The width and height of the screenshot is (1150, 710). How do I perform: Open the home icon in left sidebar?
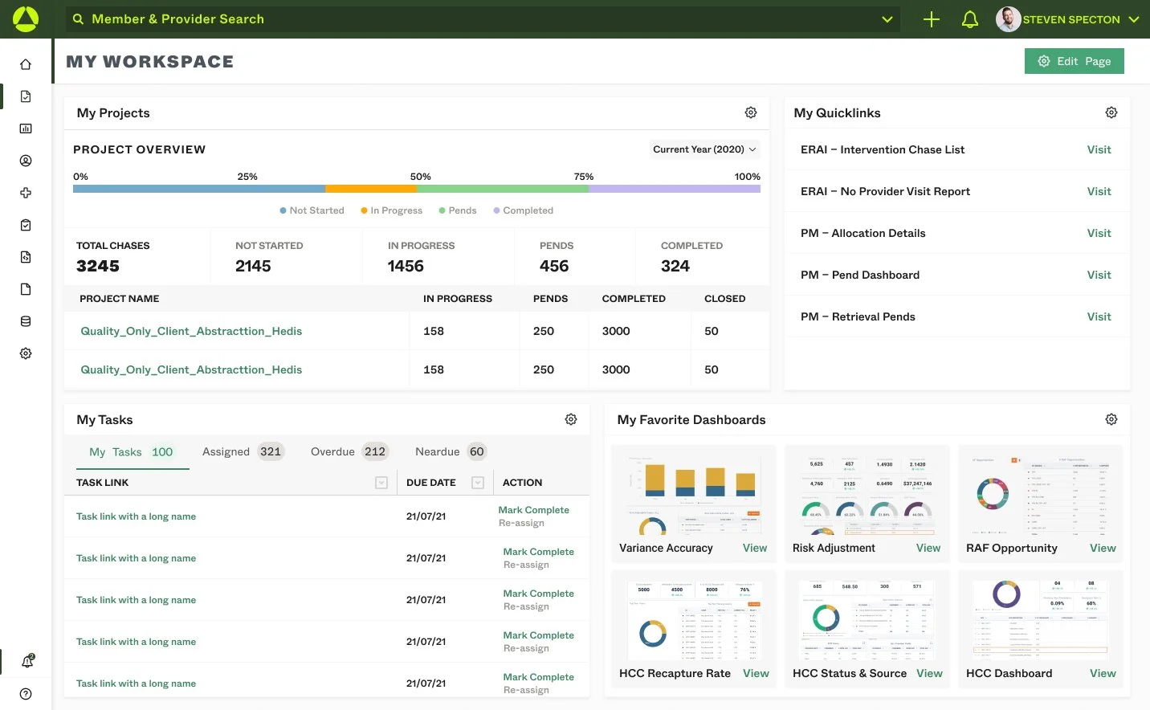(26, 64)
